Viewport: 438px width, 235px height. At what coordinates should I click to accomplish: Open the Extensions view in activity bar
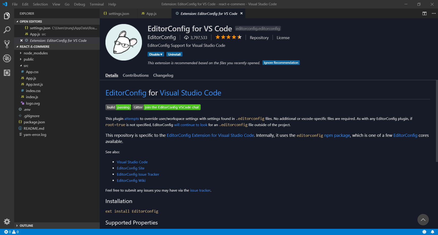[x=7, y=73]
